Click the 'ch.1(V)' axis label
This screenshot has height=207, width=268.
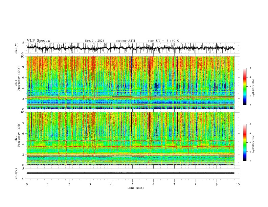tap(16, 48)
